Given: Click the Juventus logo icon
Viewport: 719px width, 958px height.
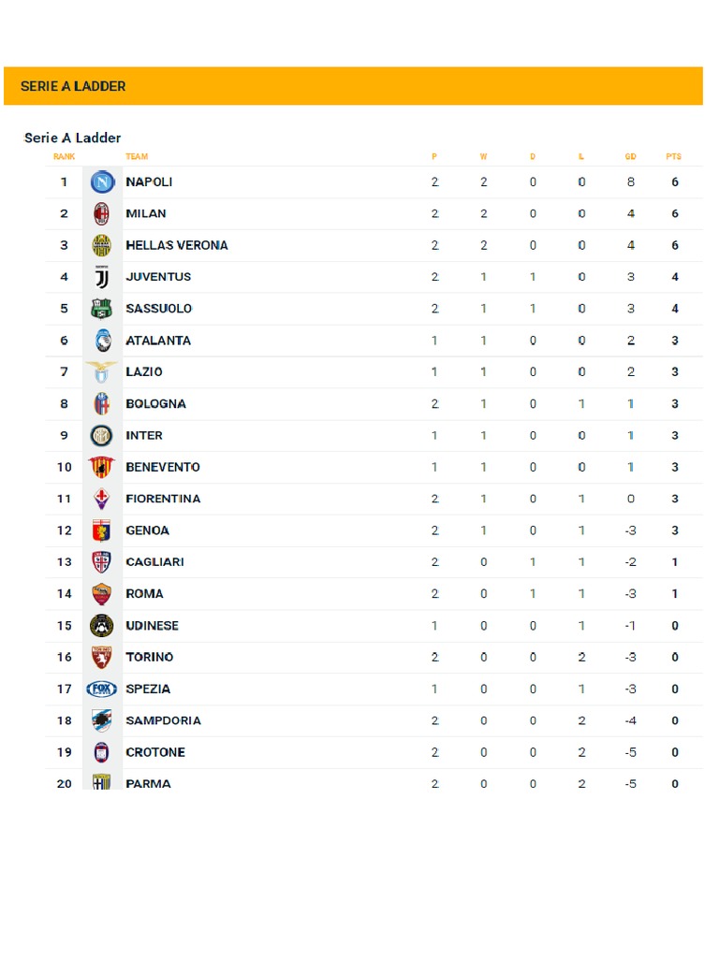Looking at the screenshot, I should [101, 278].
